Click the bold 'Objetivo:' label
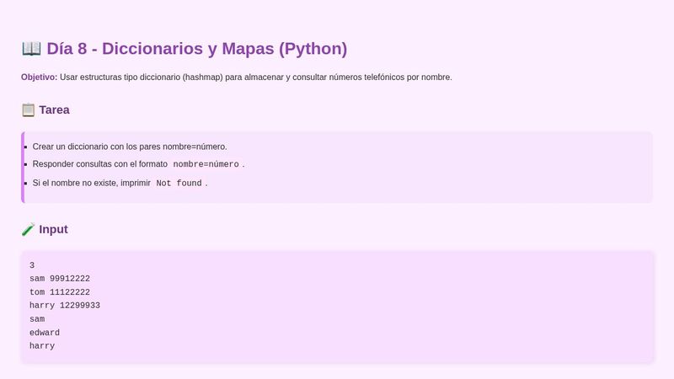The width and height of the screenshot is (674, 379). tap(39, 77)
